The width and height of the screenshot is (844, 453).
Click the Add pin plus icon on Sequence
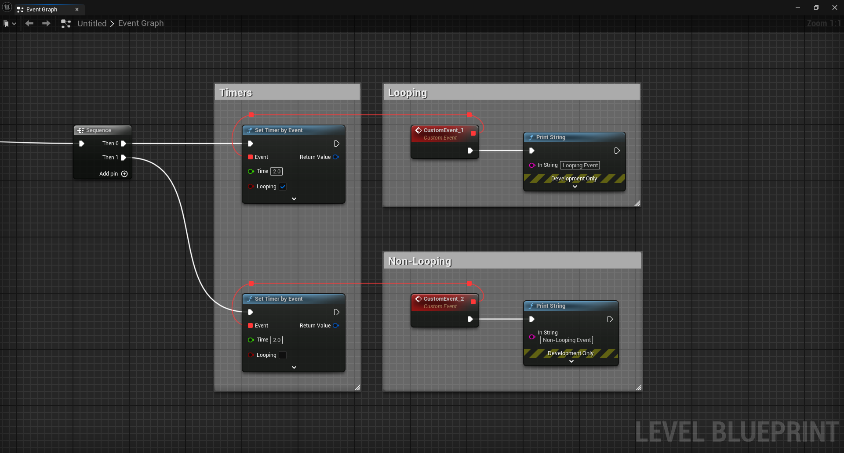pos(124,174)
